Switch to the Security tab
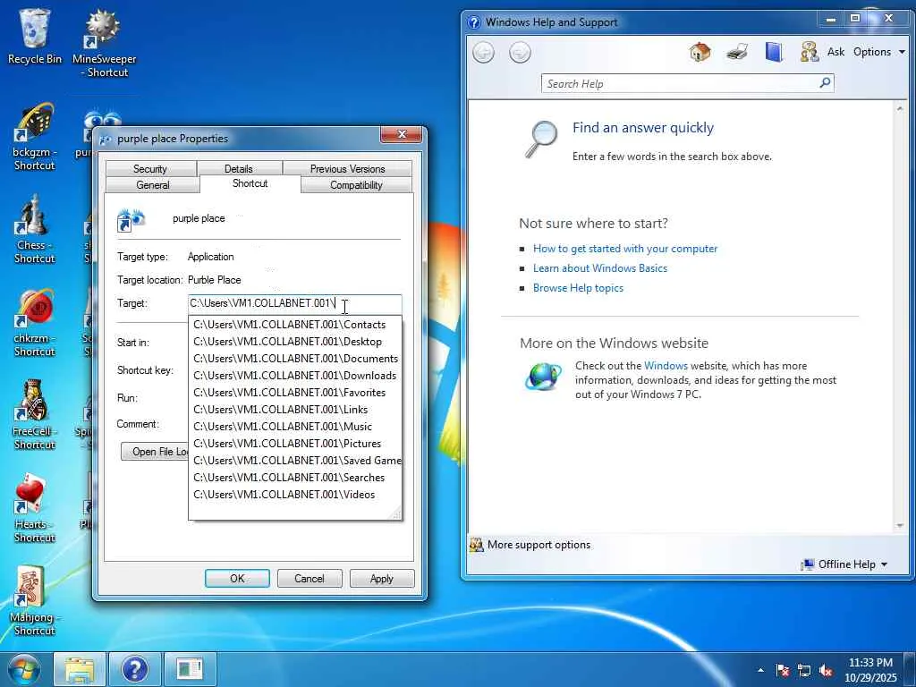Viewport: 916px width, 687px height. (150, 169)
